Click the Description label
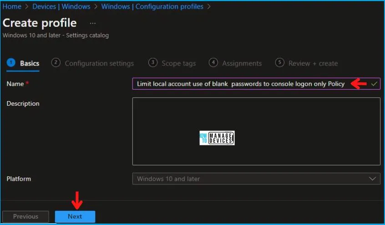The width and height of the screenshot is (385, 225). 23,103
